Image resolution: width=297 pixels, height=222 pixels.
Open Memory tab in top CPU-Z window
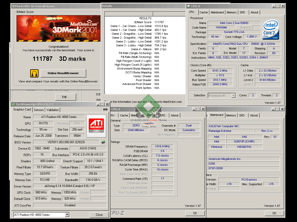(x=232, y=12)
